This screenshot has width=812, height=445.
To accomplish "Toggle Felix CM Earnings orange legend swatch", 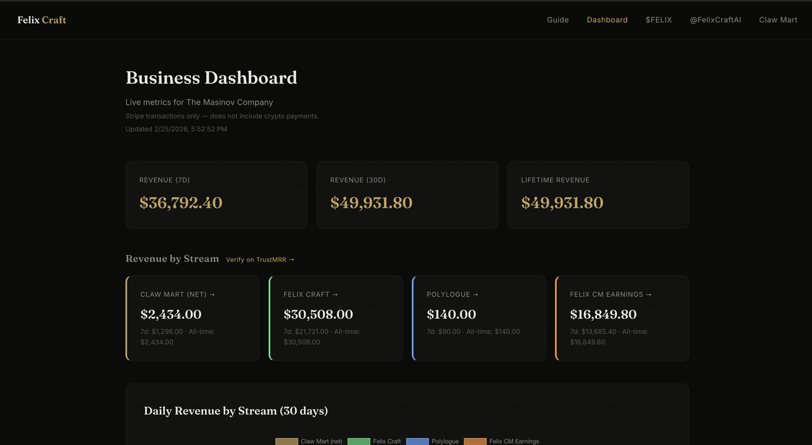I will pyautogui.click(x=475, y=441).
